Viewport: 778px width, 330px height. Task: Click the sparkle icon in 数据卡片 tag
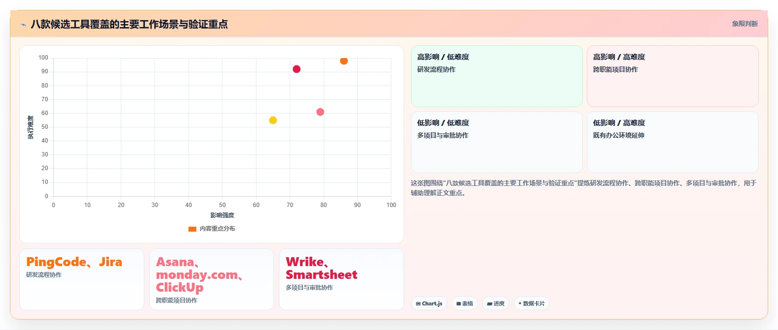click(x=520, y=303)
